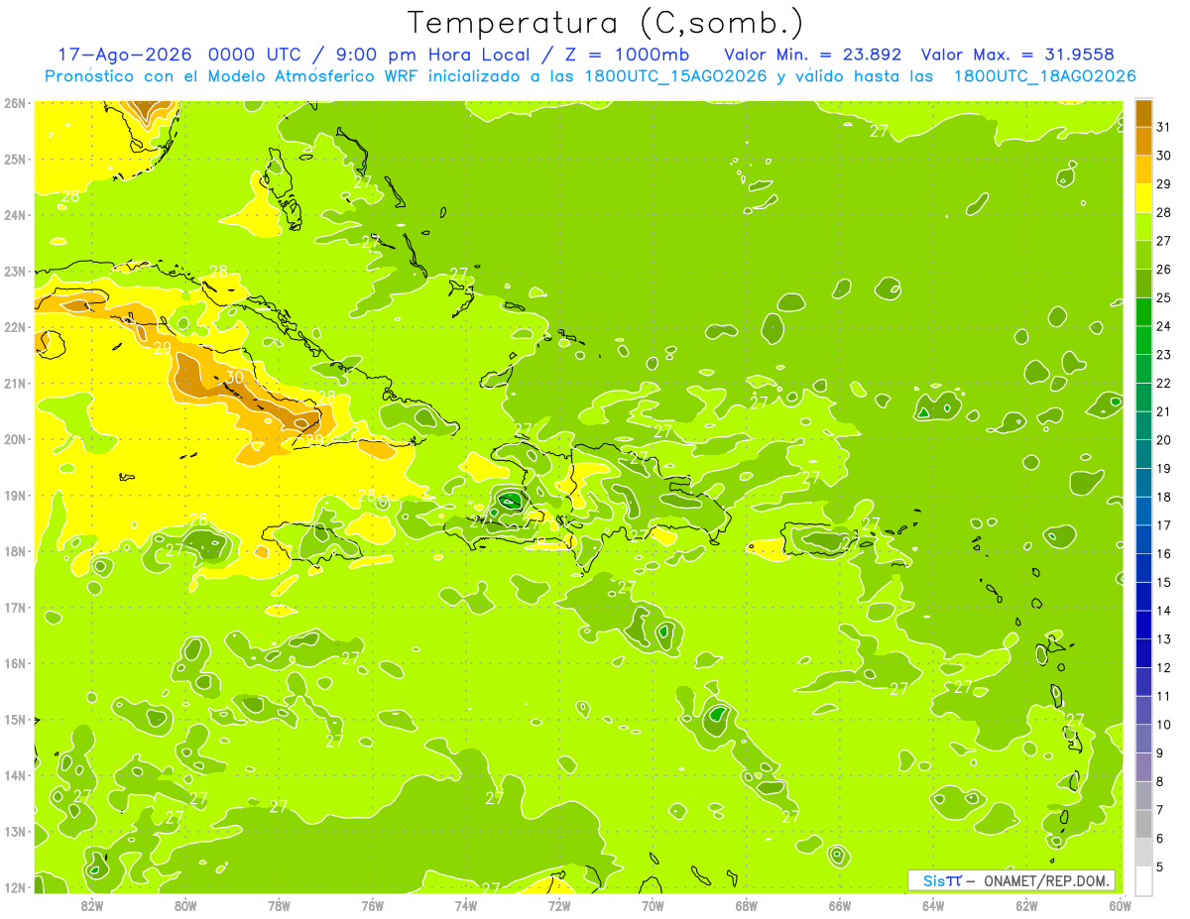Click the legend value 28

1164,212
